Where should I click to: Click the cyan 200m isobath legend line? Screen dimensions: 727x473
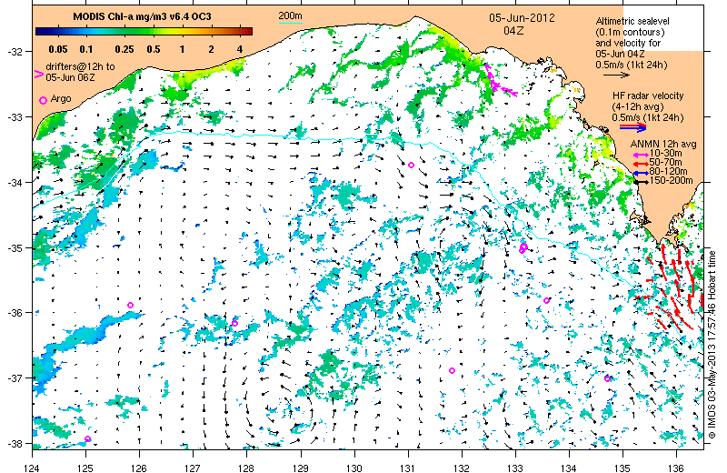(x=290, y=23)
